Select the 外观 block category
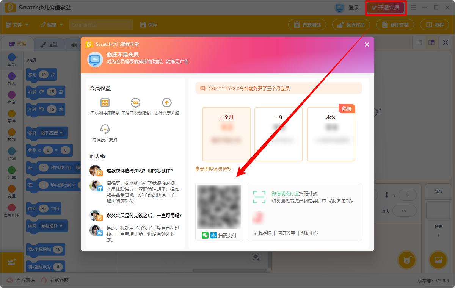This screenshot has width=455, height=288. [12, 79]
